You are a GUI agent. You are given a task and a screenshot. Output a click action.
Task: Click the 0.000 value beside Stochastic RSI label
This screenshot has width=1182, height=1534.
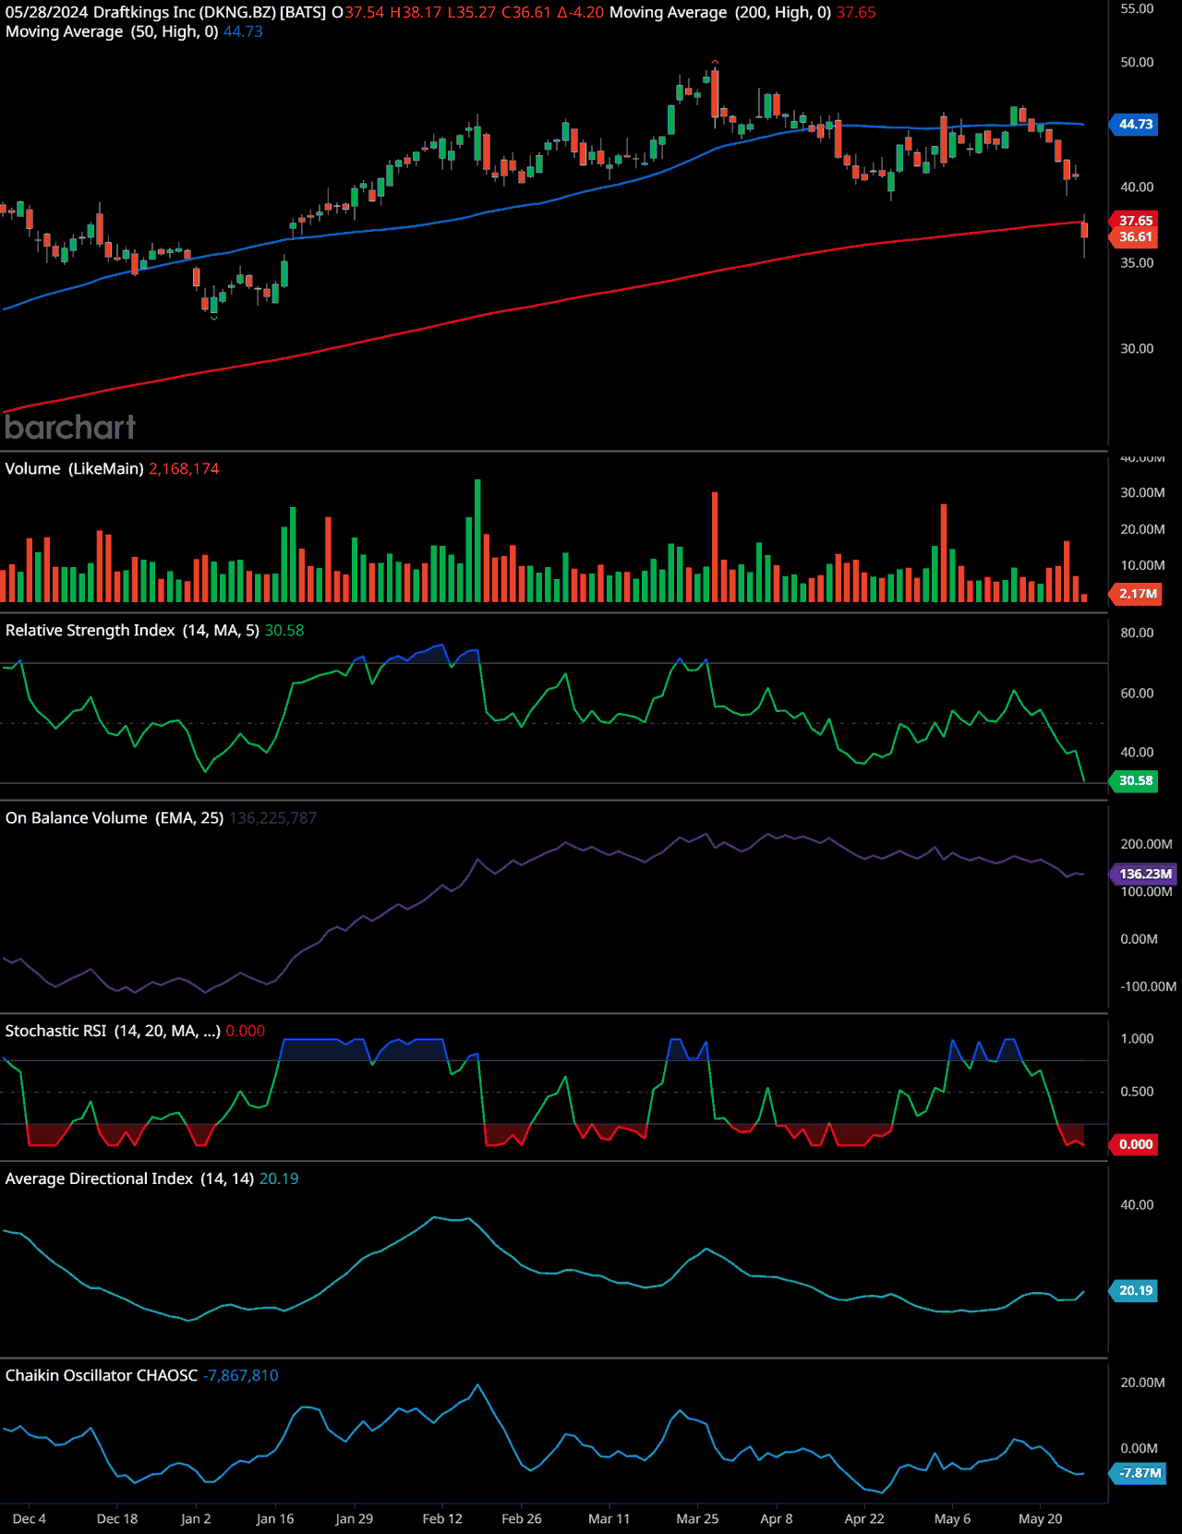tap(246, 1032)
